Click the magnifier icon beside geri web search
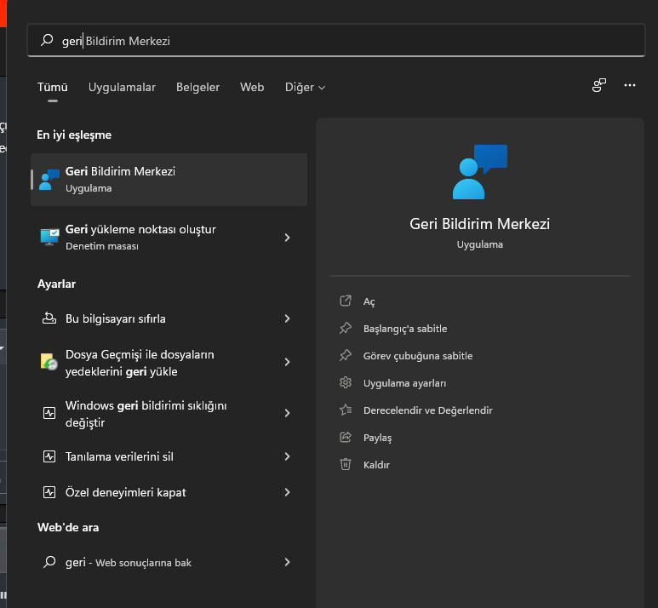Viewport: 658px width, 608px height. (x=49, y=562)
